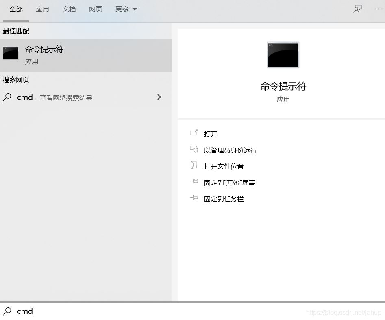Click the 打开文件位置 folder icon
The width and height of the screenshot is (385, 320).
(194, 165)
